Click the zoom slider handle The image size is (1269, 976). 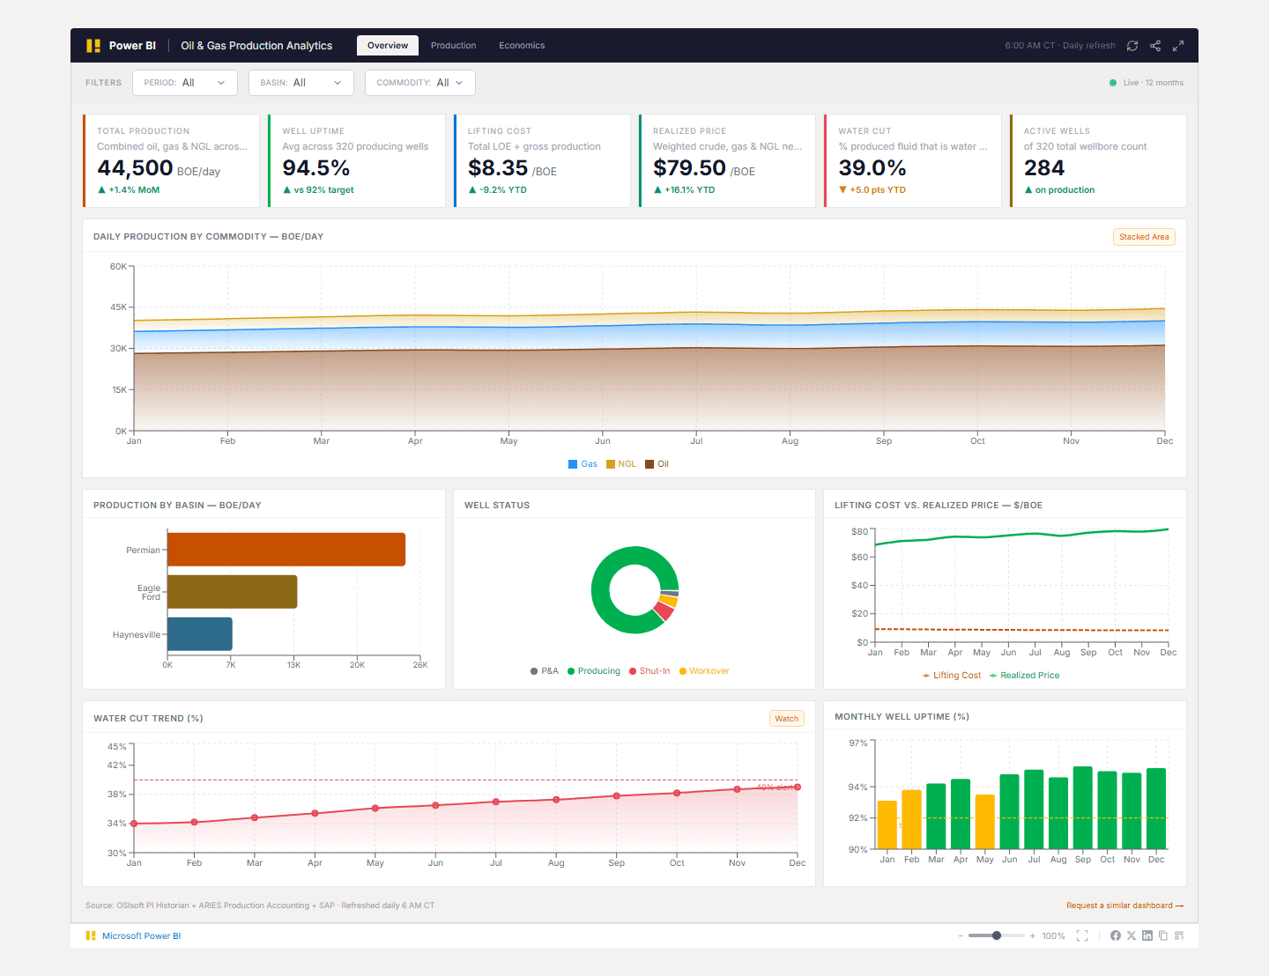[997, 935]
